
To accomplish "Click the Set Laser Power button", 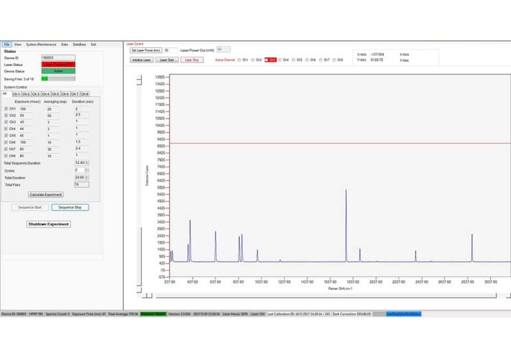I will (x=146, y=51).
